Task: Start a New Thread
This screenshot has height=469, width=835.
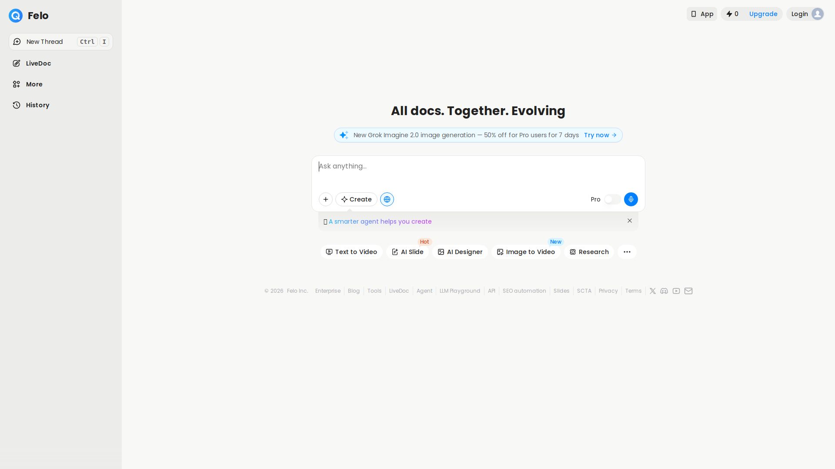Action: tap(61, 42)
